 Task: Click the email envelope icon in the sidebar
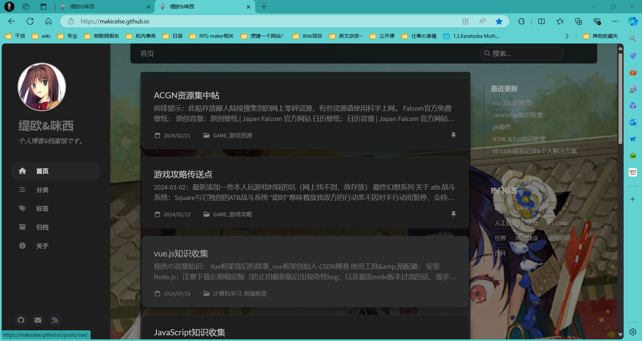pyautogui.click(x=38, y=320)
